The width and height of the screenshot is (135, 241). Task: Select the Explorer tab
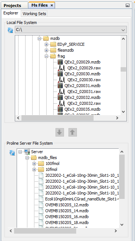(x=11, y=13)
